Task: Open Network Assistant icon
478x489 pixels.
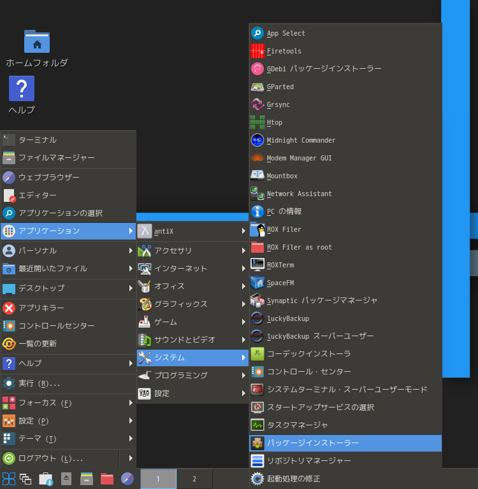Action: point(257,194)
